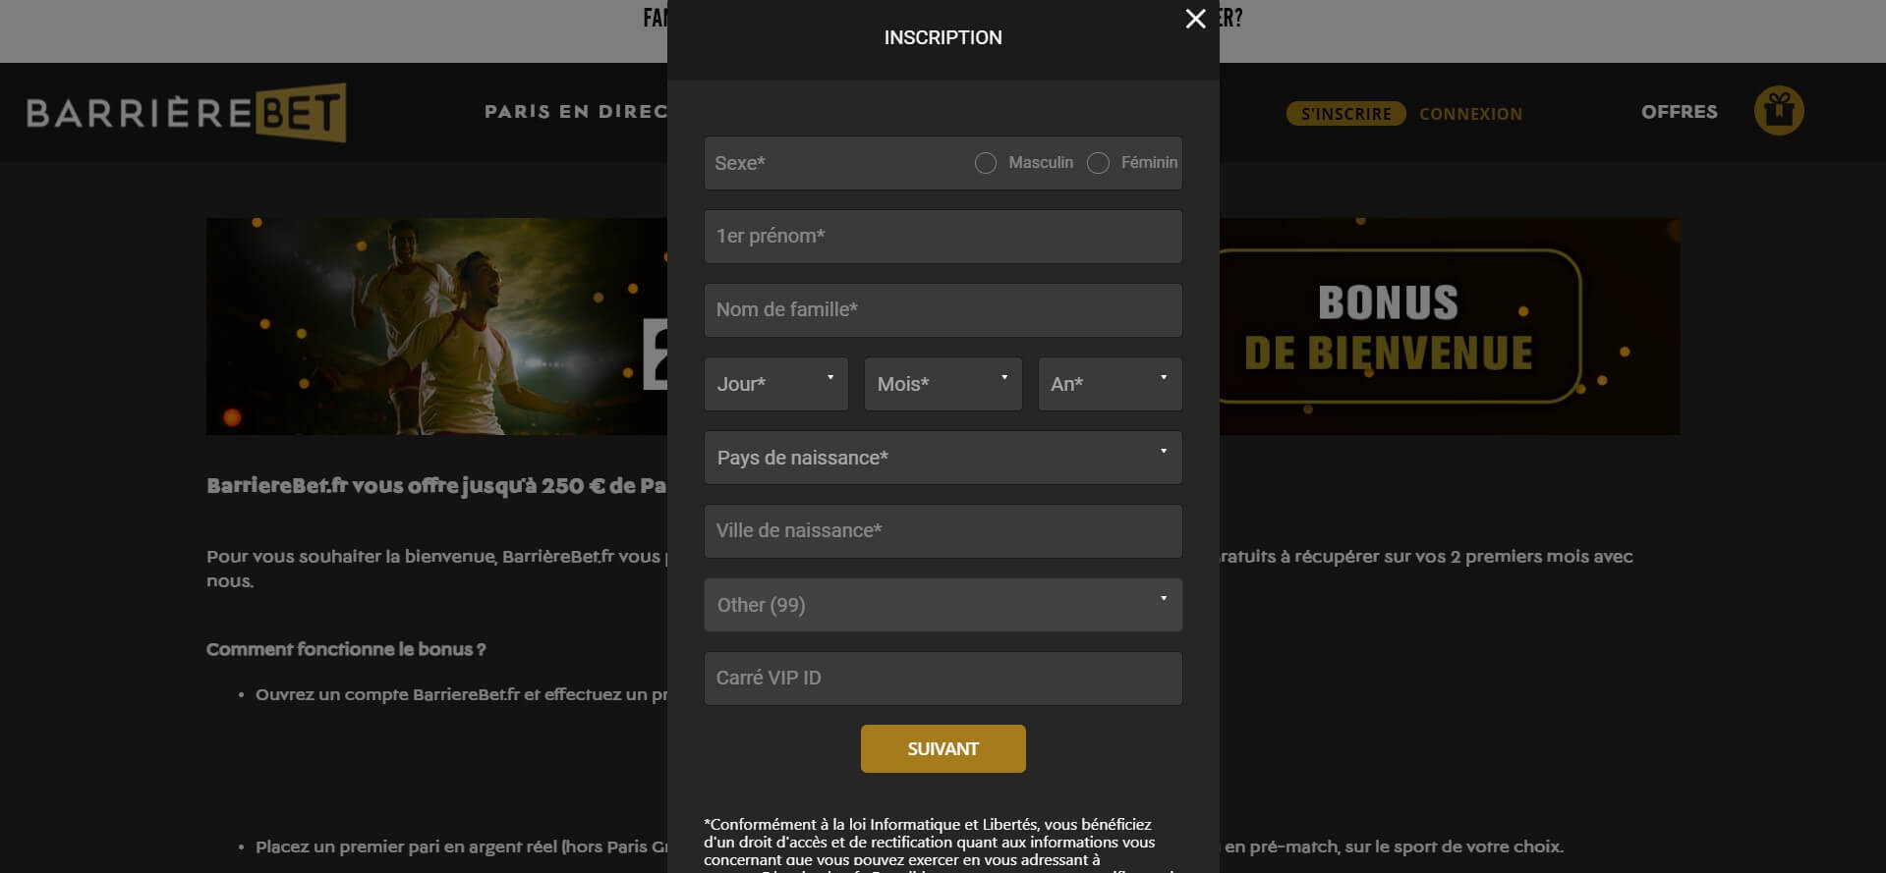
Task: Select the Féminin radio button
Action: pos(1098,163)
